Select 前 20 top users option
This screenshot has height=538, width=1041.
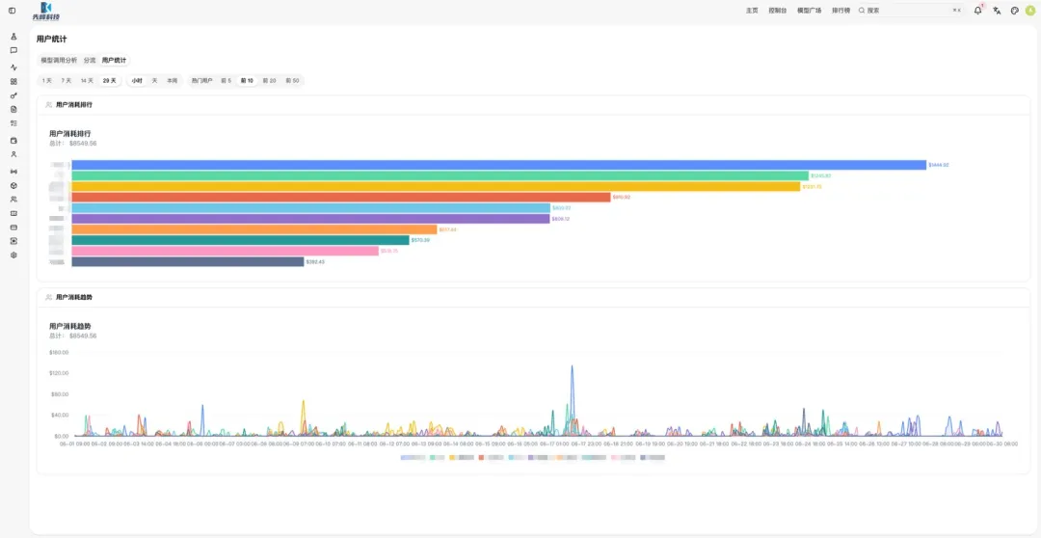point(270,80)
